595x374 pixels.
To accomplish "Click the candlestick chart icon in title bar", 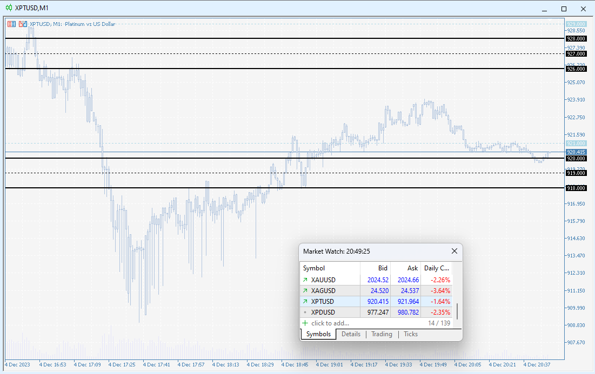I will coord(9,9).
